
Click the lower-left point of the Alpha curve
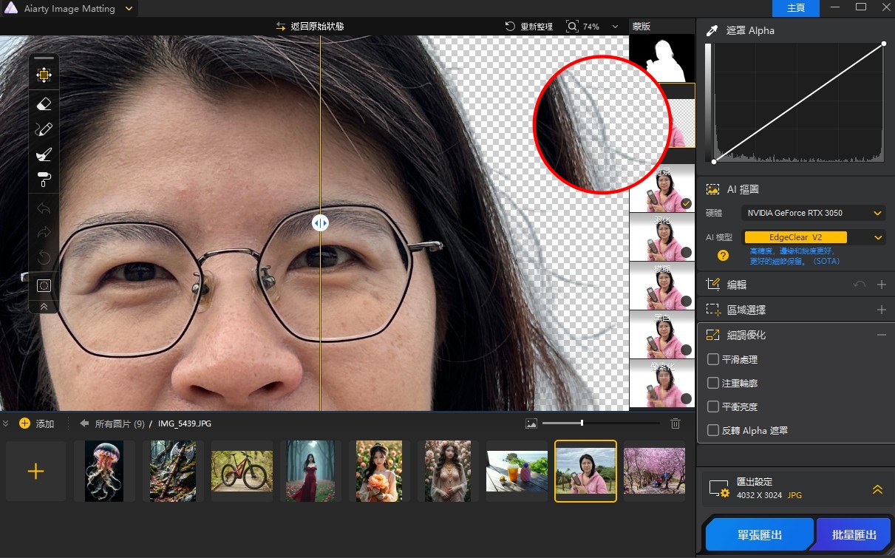714,161
